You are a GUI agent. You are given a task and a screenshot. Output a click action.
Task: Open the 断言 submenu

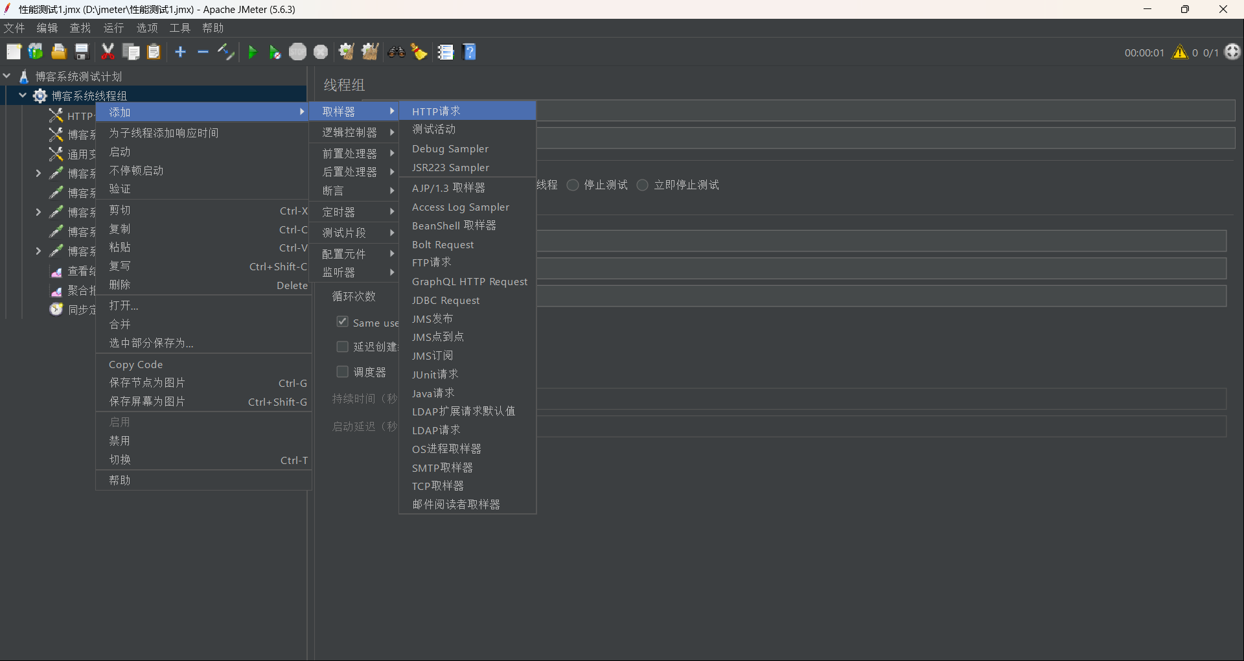tap(354, 191)
